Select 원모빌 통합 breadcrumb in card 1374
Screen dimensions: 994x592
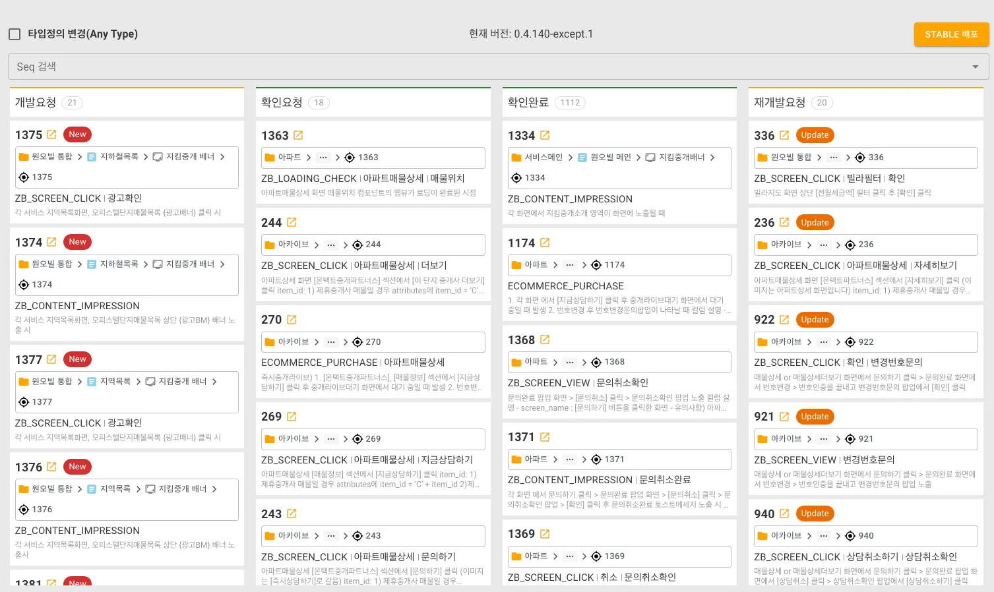[x=52, y=264]
